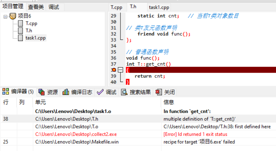
Task: Click the 信息 column header
Action: click(219, 102)
